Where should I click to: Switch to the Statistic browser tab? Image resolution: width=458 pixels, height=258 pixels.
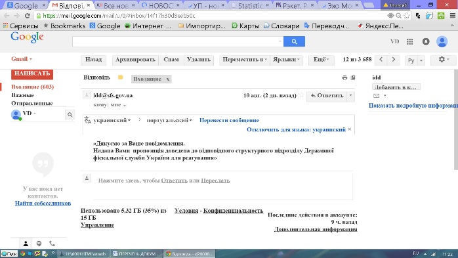pos(250,5)
